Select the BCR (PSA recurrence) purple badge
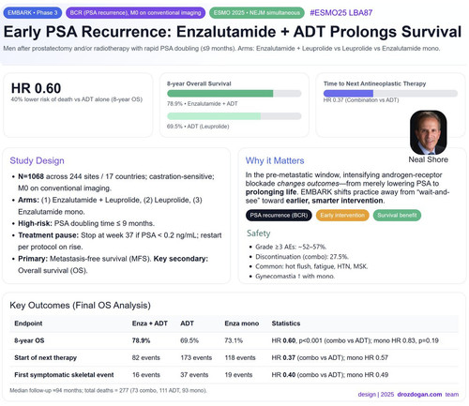Image resolution: width=469 pixels, height=406 pixels. click(135, 13)
